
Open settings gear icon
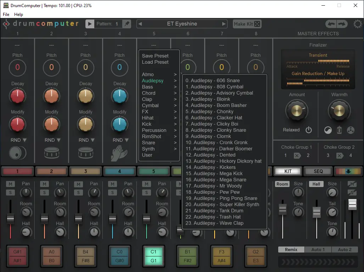[x=358, y=24]
